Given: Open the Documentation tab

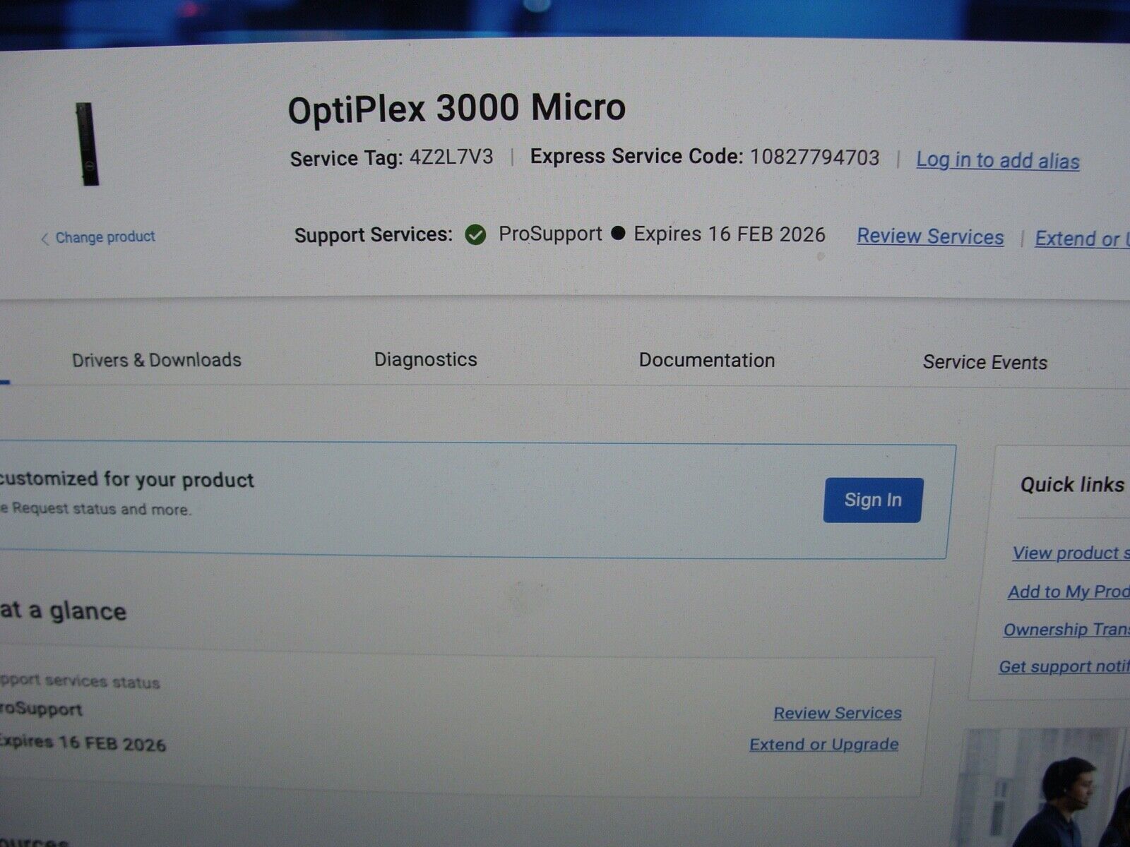Looking at the screenshot, I should (x=707, y=360).
